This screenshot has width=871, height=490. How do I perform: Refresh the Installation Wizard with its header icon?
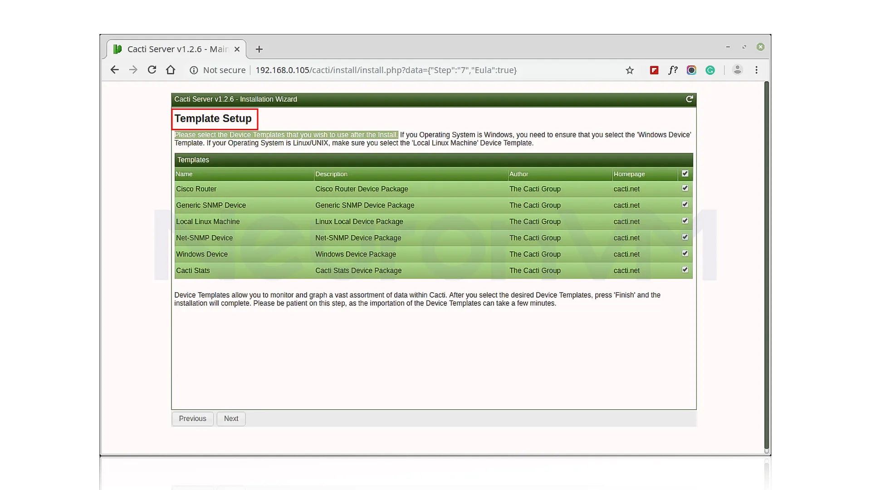click(x=690, y=99)
